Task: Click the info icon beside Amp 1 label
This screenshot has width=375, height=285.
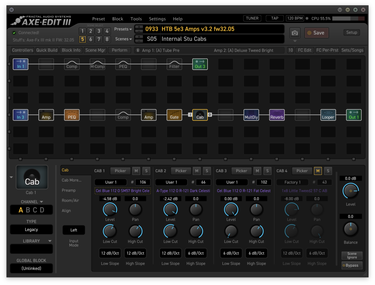Action: [x=138, y=50]
